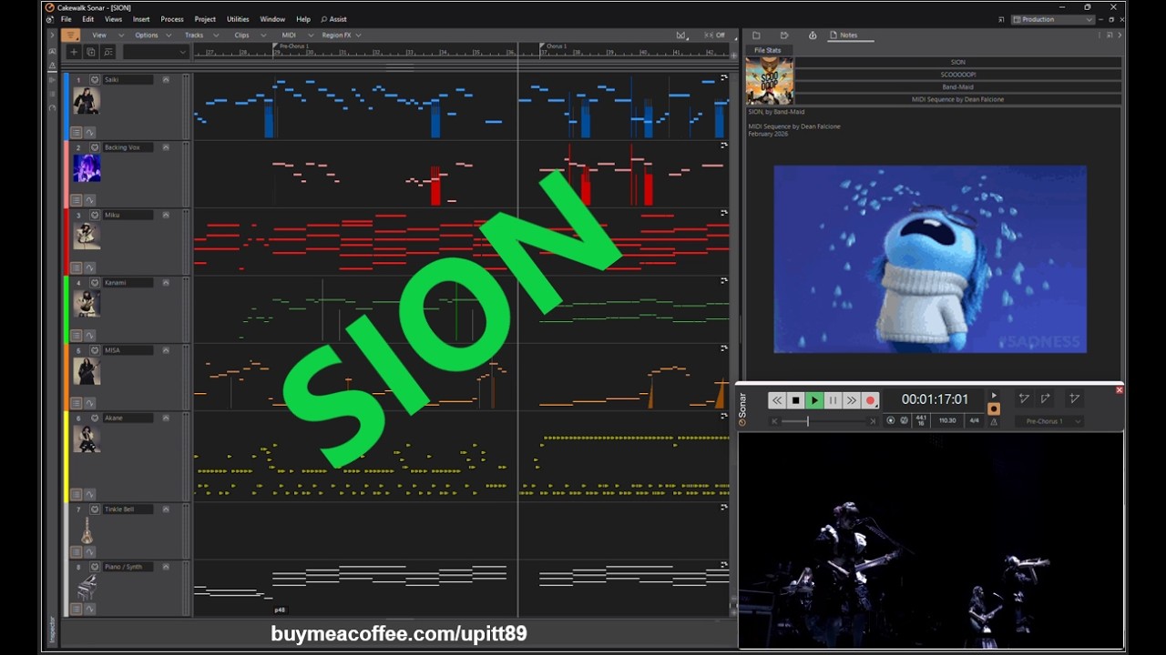The image size is (1166, 655).
Task: Click the Pre-Chorus 1 marker on timeline
Action: pyautogui.click(x=291, y=45)
